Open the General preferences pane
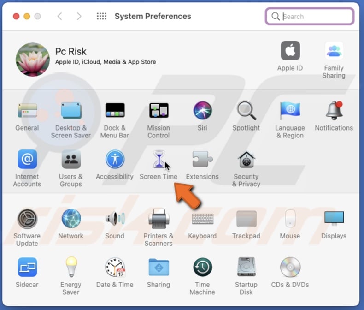 click(27, 111)
